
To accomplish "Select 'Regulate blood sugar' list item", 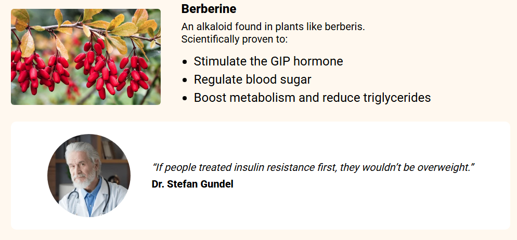I will (x=252, y=79).
